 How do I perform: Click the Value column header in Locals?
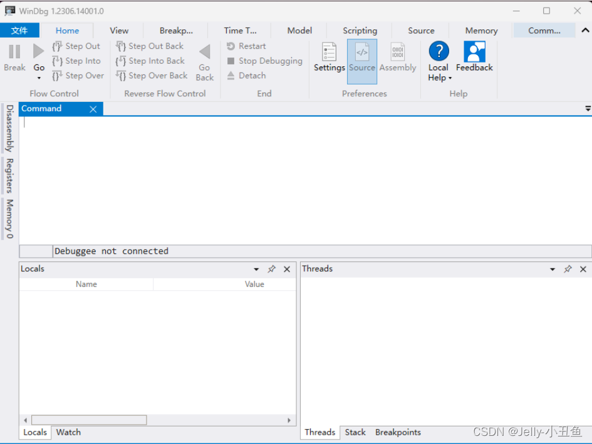254,284
